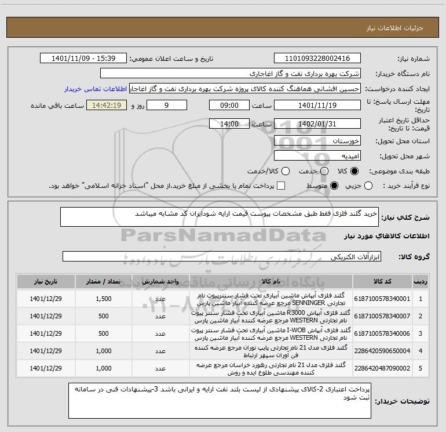Click the تعداد / مقدار column header
446x432 pixels.
point(104,281)
